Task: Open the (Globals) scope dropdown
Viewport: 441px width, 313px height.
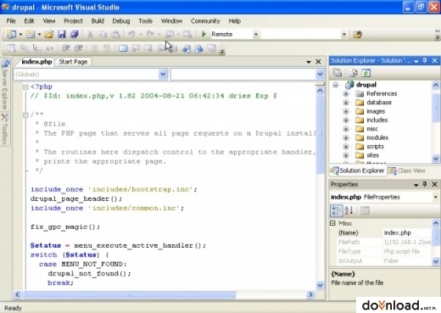Action: 163,75
